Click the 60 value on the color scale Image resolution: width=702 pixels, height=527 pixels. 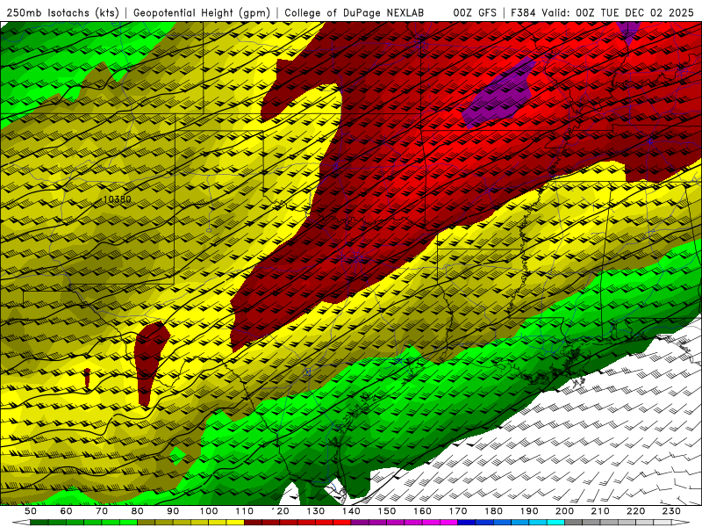click(66, 511)
